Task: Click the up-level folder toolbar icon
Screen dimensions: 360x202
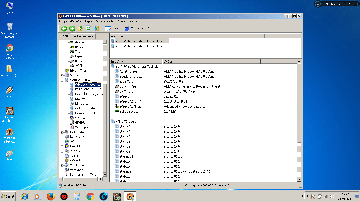Action: [x=80, y=28]
